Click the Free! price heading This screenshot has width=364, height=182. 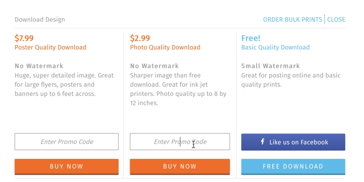click(251, 38)
